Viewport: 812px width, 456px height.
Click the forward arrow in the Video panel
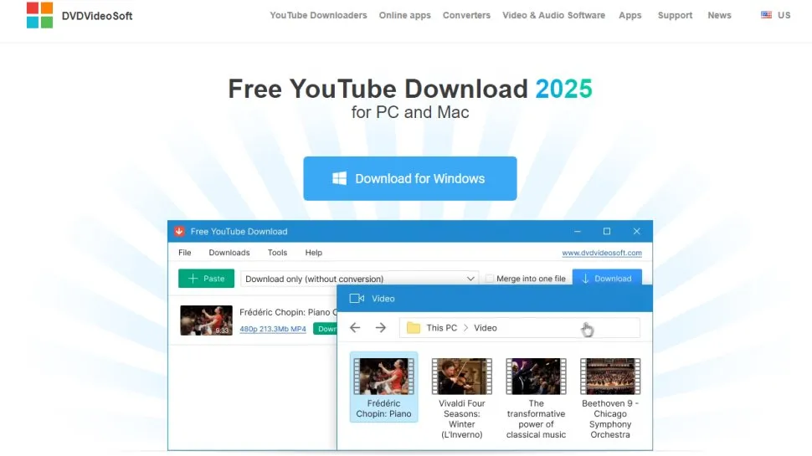[381, 328]
